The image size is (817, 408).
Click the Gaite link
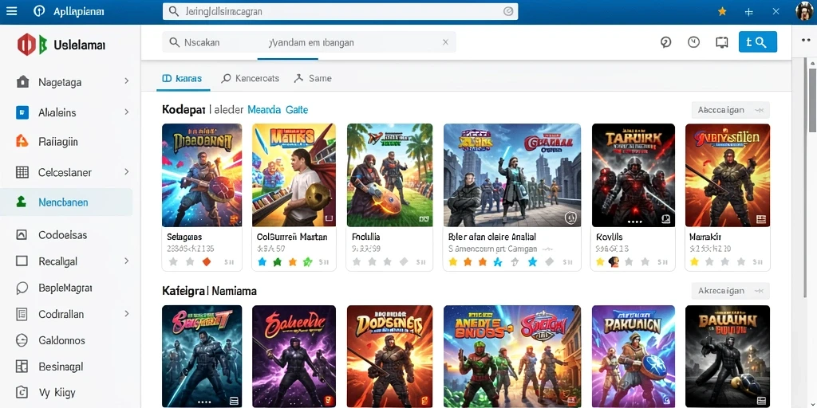pyautogui.click(x=297, y=110)
